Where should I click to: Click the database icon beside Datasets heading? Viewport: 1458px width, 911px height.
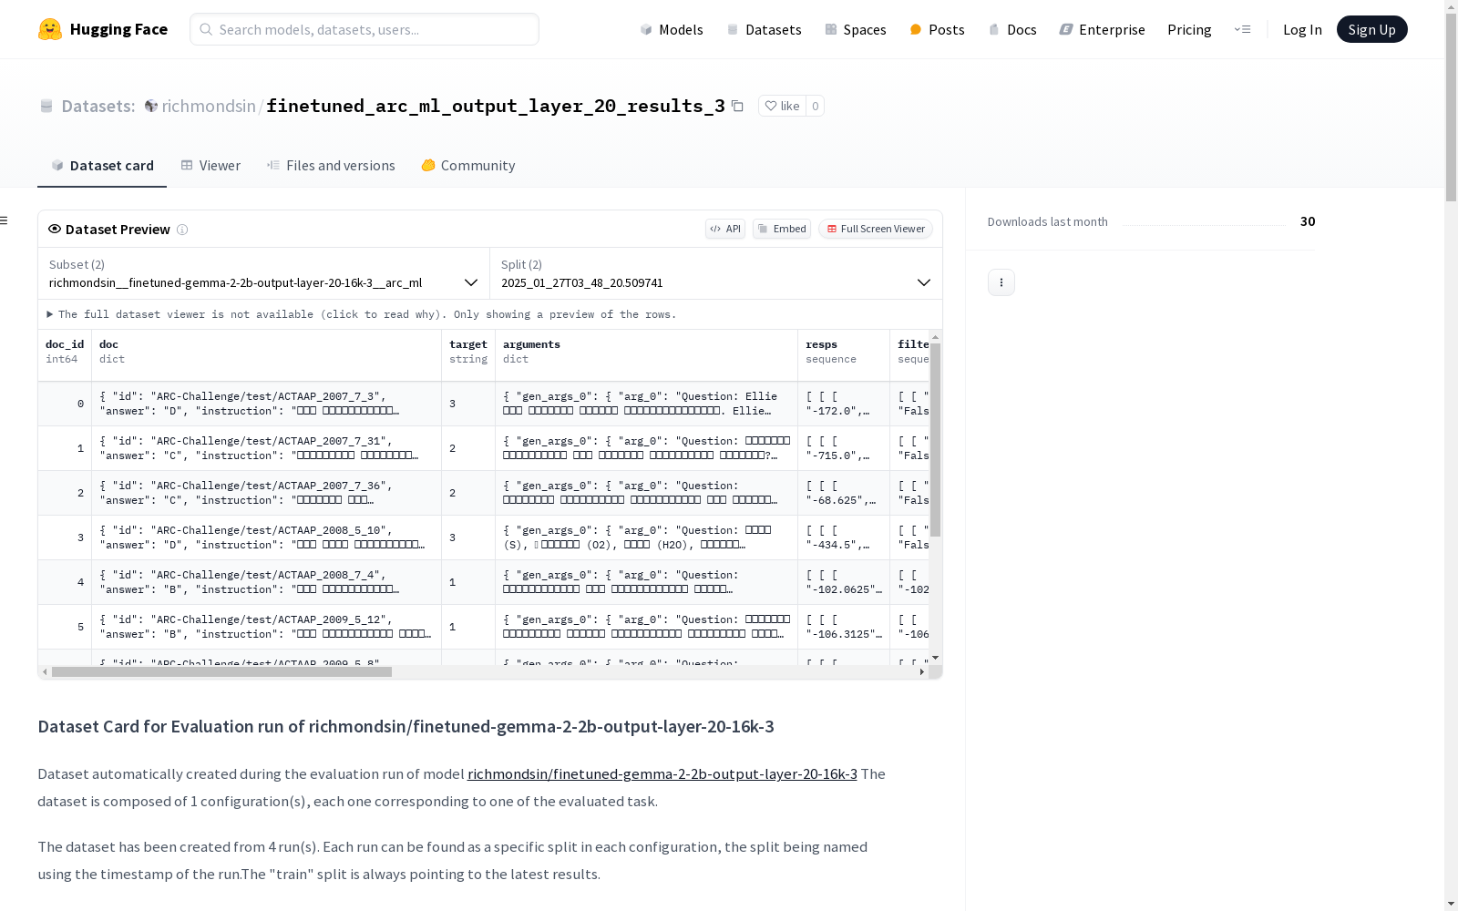46,106
